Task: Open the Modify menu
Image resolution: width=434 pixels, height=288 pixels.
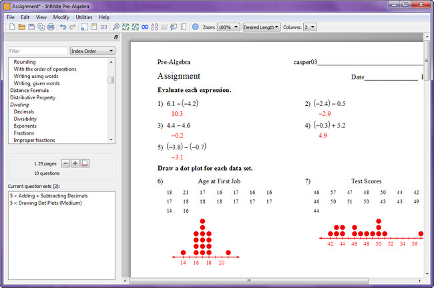Action: coord(61,17)
